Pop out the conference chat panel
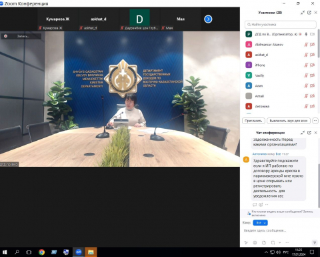This screenshot has width=320, height=257. pyautogui.click(x=309, y=133)
